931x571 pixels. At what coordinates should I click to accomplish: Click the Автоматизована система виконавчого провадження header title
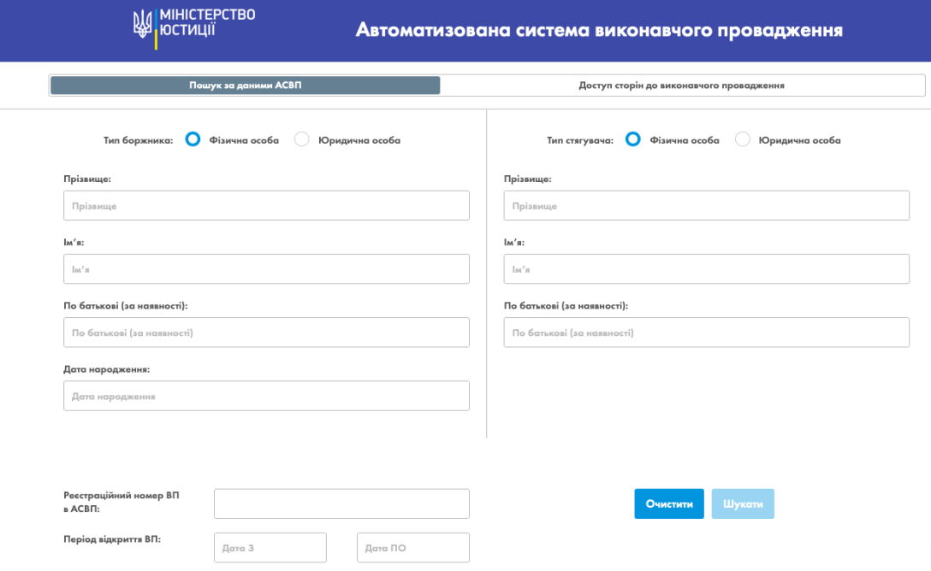tap(599, 31)
